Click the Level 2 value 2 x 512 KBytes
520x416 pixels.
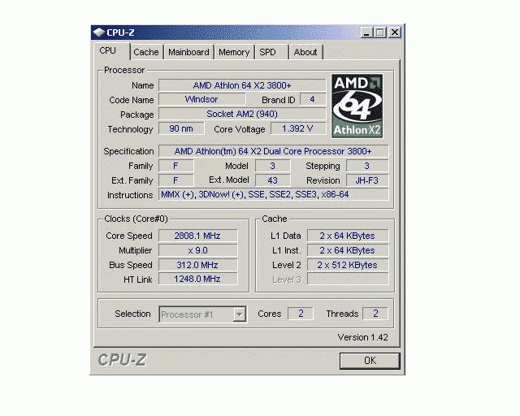(348, 265)
